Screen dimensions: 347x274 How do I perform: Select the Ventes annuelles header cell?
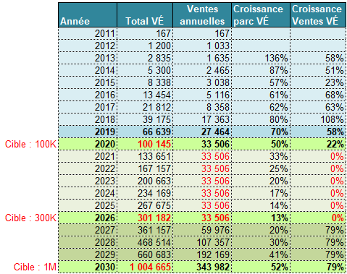pos(202,15)
